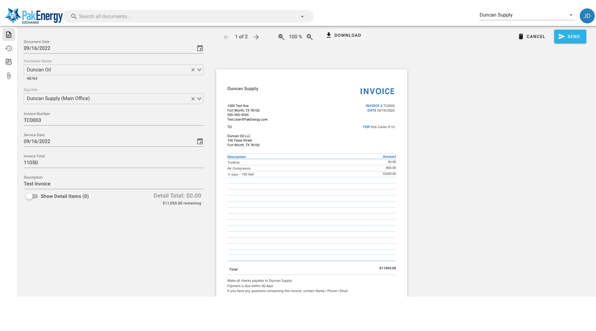Go to the next document page arrow
The image size is (596, 331).
pos(256,37)
